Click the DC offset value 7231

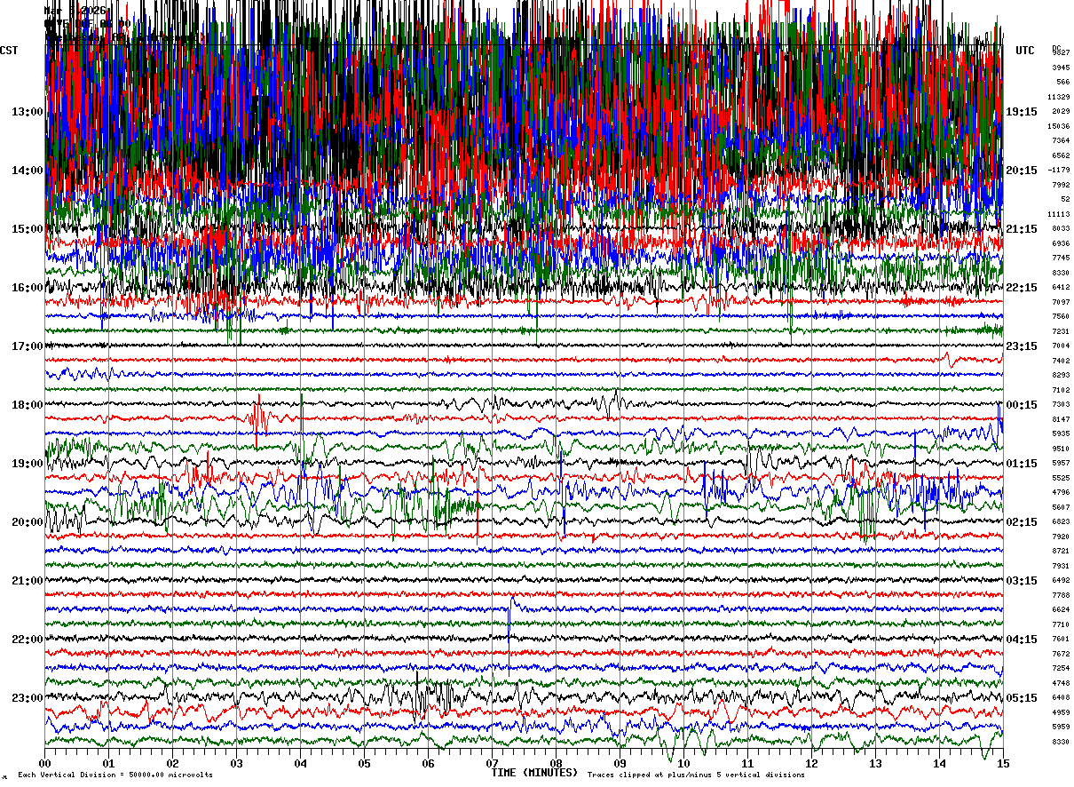pos(1061,331)
